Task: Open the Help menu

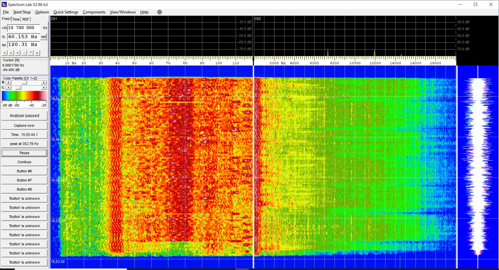Action: 144,12
